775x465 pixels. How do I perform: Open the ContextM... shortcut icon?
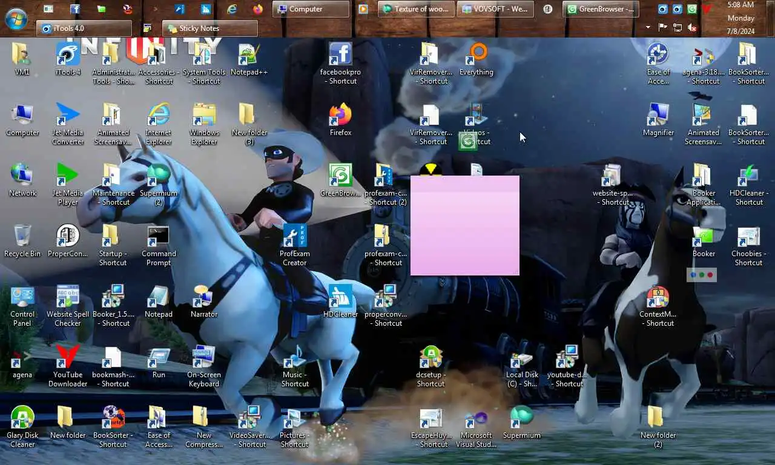(x=658, y=306)
